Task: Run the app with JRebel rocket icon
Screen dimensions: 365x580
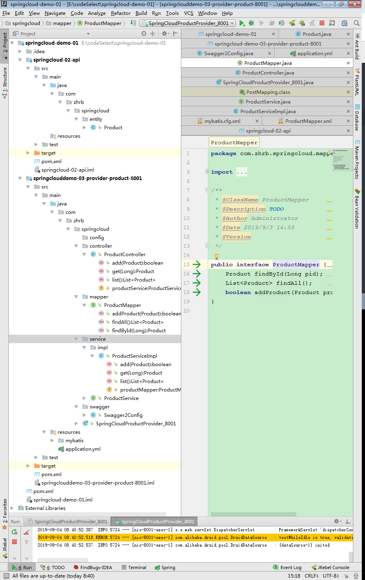Action: pyautogui.click(x=292, y=23)
